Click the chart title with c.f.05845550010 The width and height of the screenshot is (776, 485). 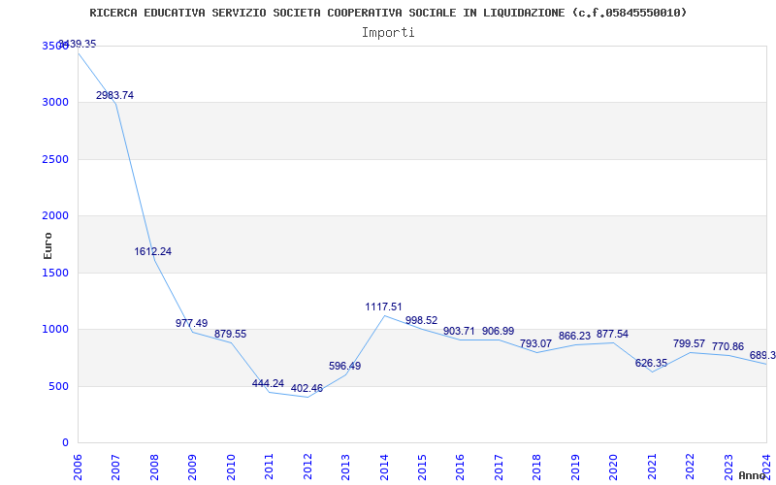click(389, 13)
